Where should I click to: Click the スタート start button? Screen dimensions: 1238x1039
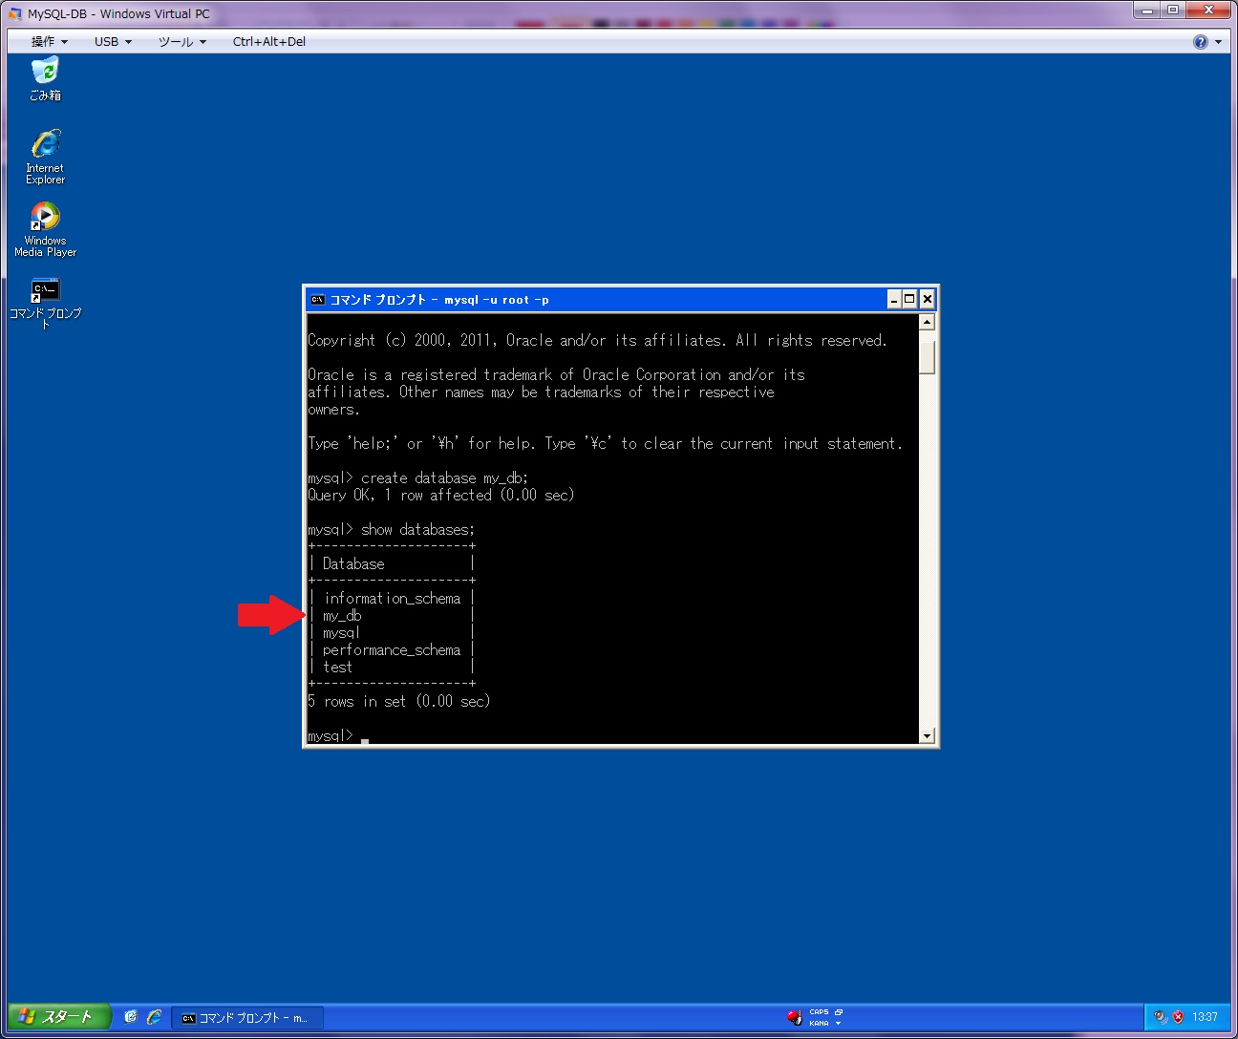59,1017
